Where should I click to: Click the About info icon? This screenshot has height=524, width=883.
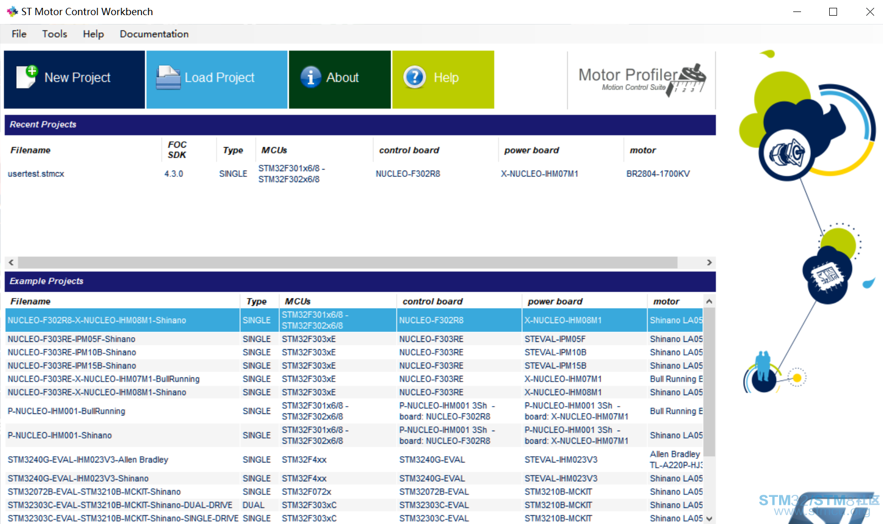pos(311,77)
